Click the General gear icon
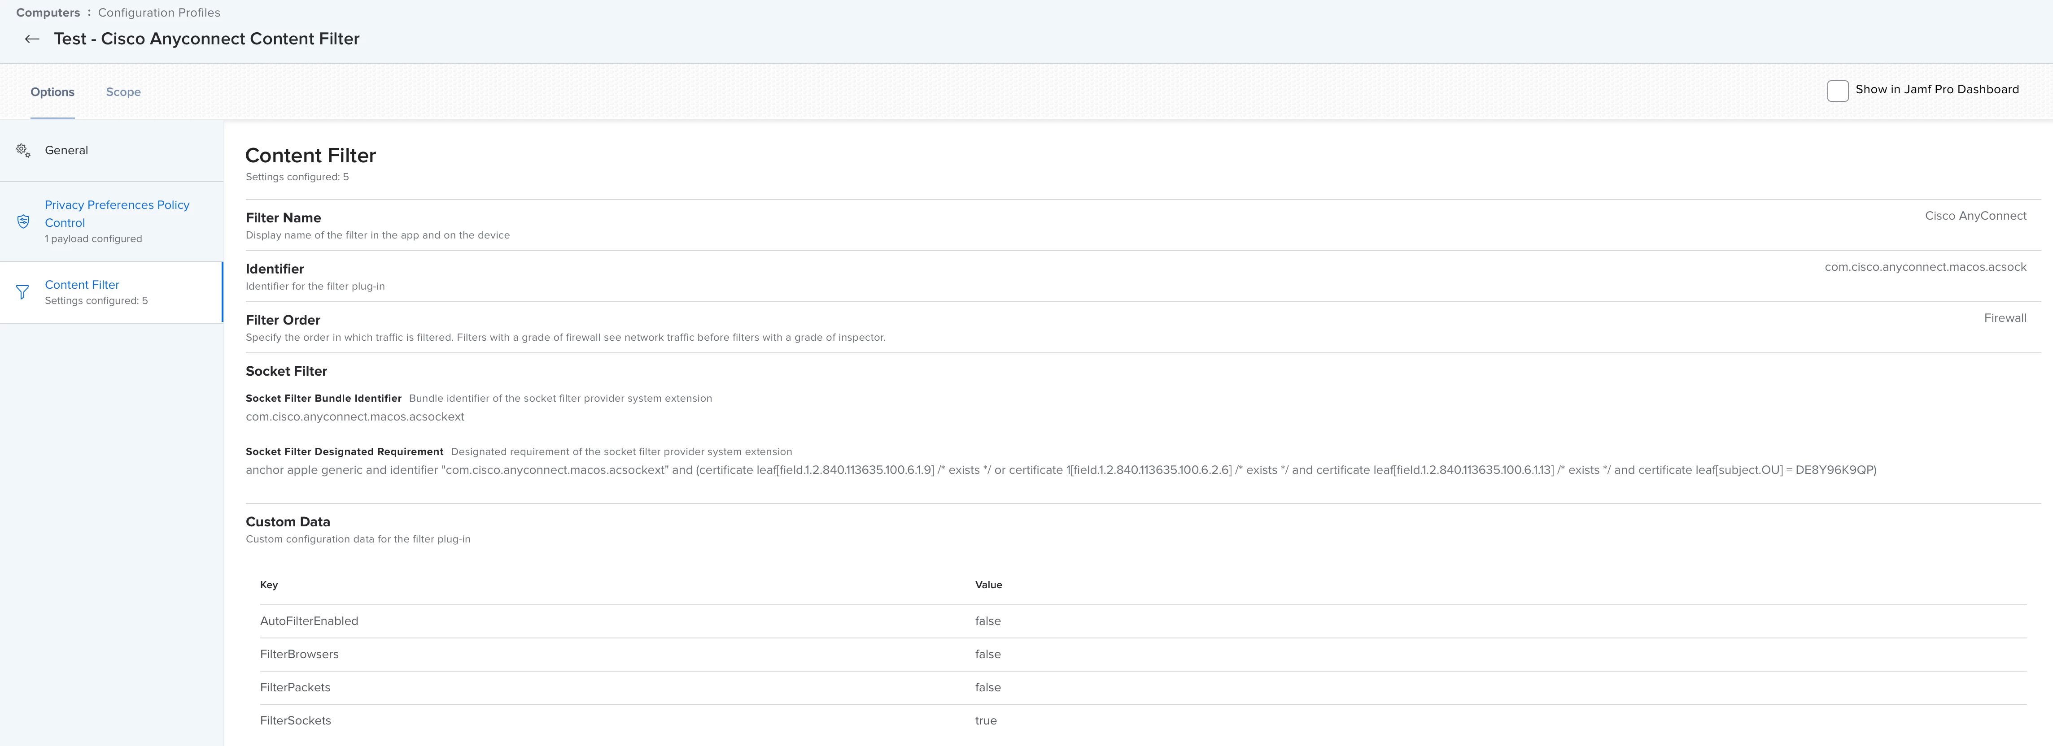The width and height of the screenshot is (2053, 746). tap(23, 151)
